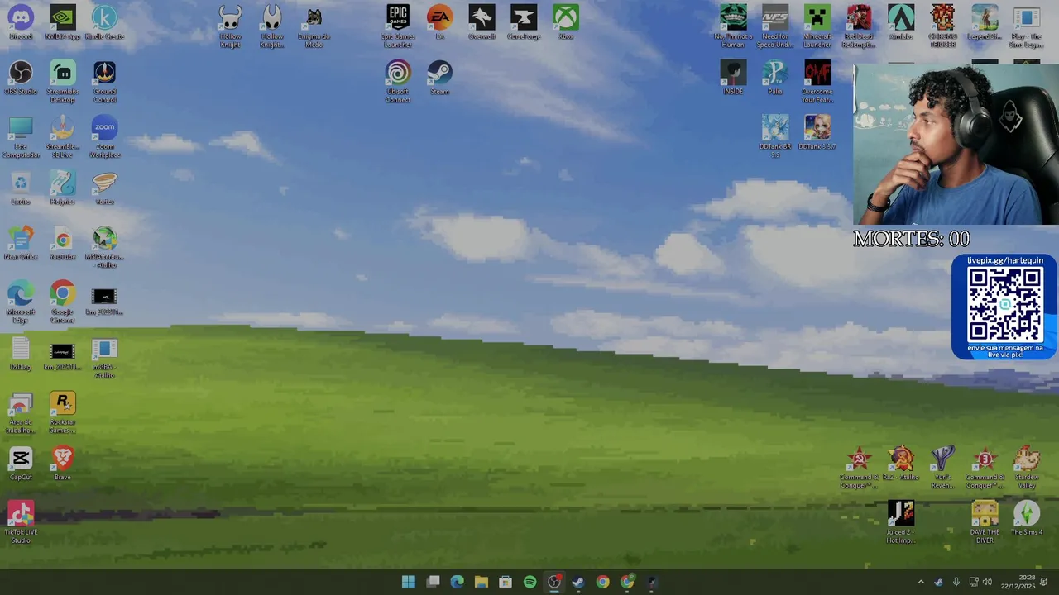Open the Play - the Sims Legacy shortcut
Screen dimensions: 1059x595
(1027, 26)
